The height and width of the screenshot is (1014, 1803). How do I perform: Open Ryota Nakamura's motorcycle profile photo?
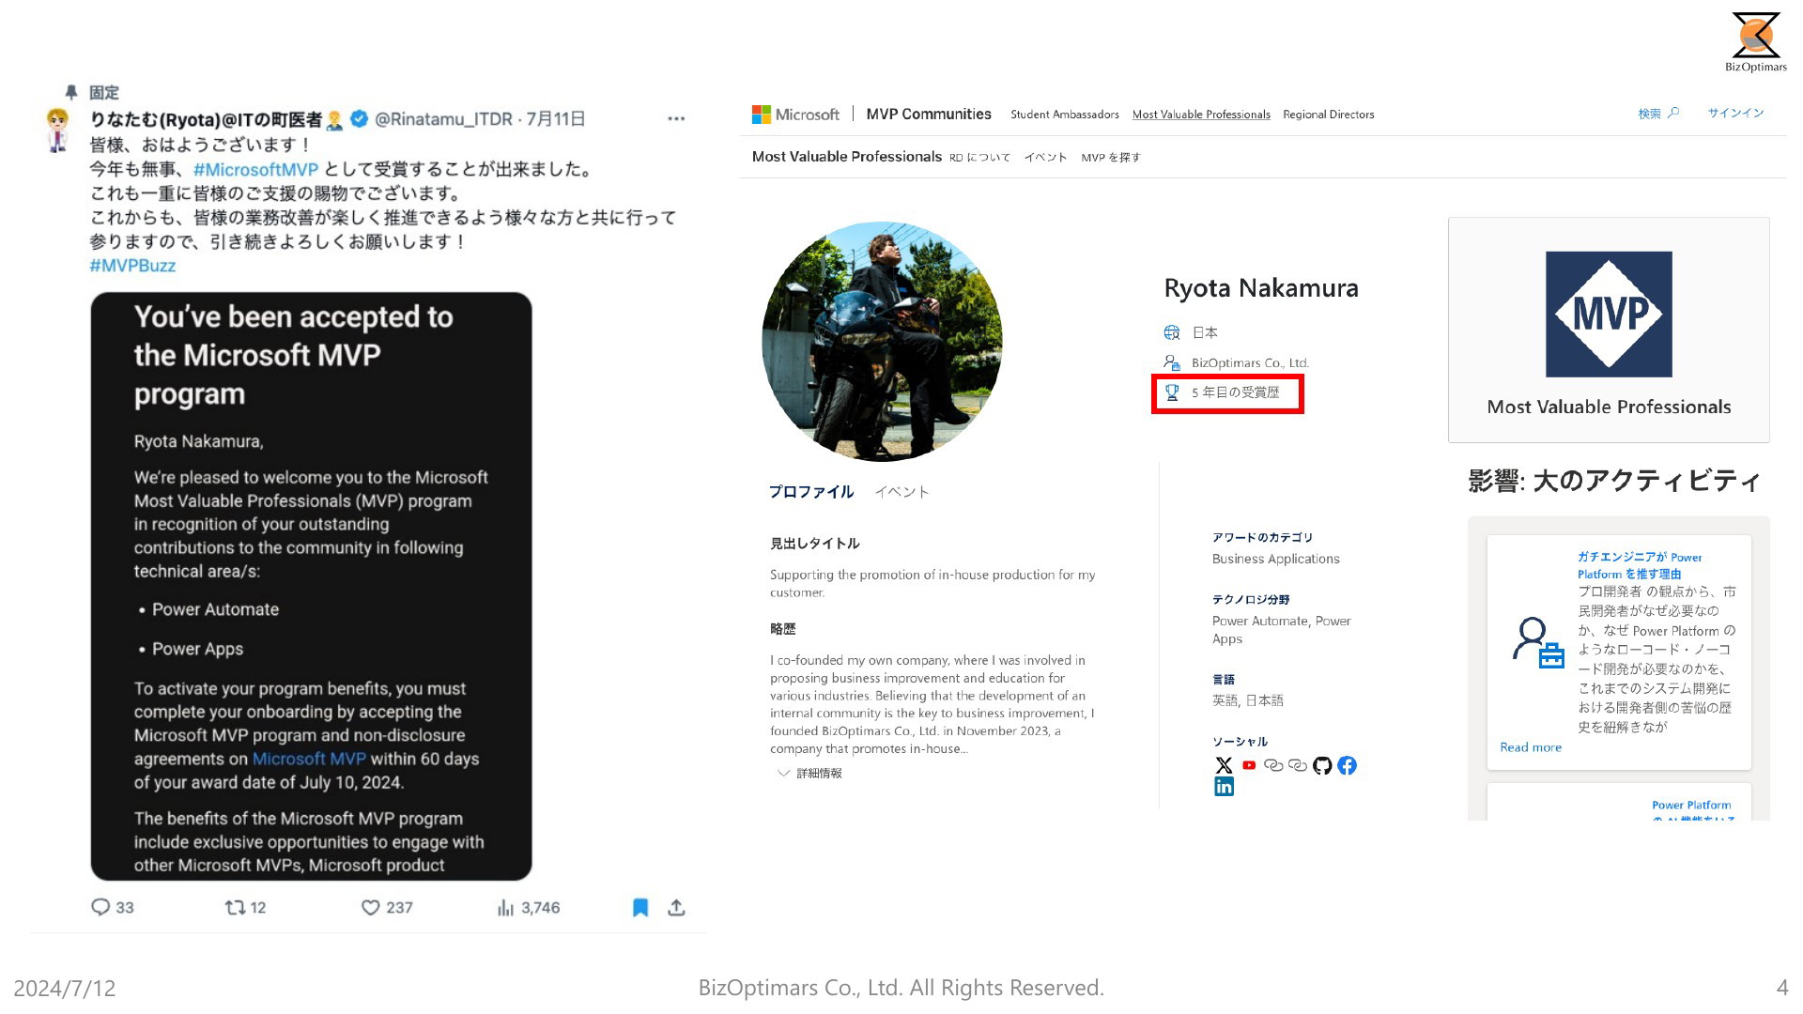pyautogui.click(x=882, y=342)
